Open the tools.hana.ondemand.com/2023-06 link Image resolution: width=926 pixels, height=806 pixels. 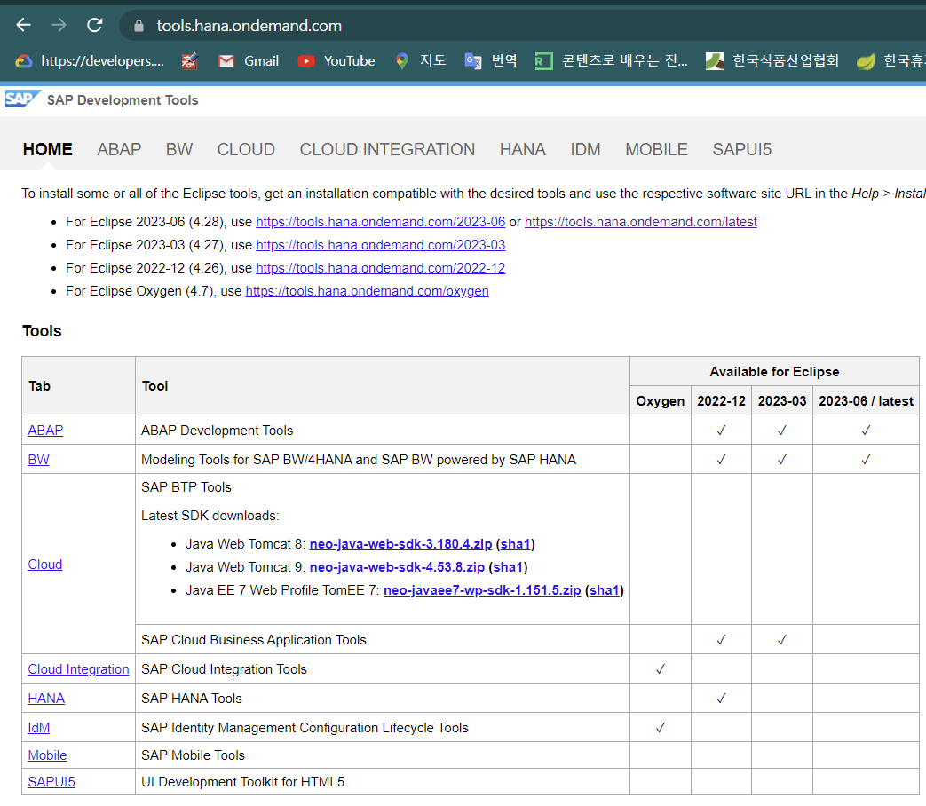pos(380,222)
